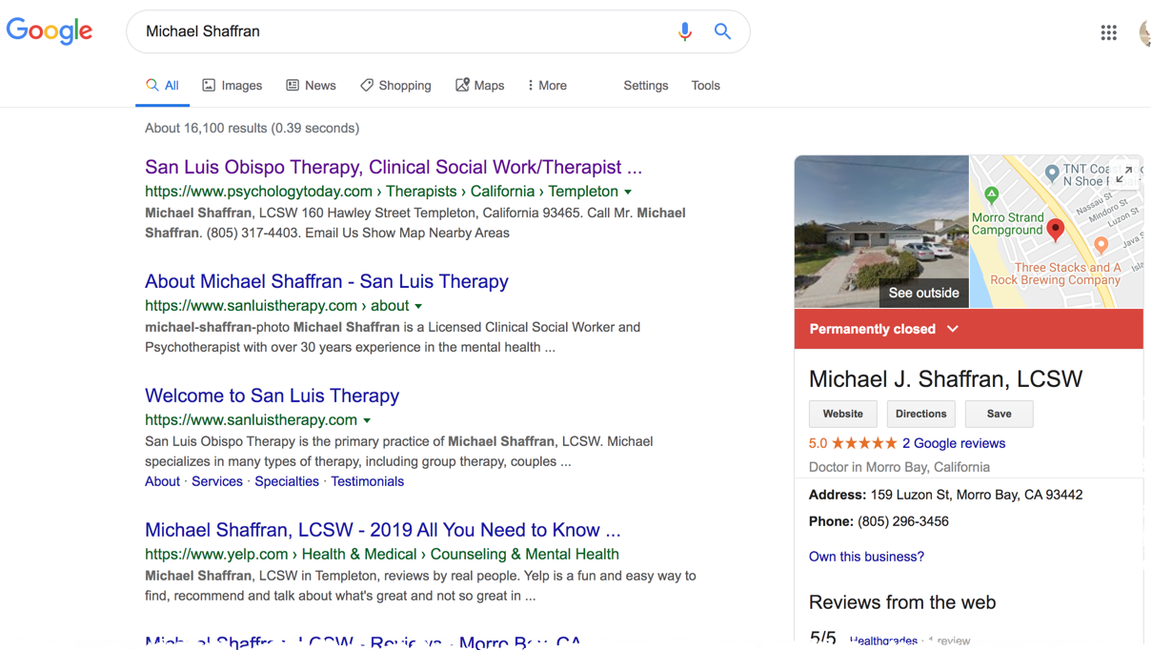The image size is (1152, 650).
Task: Click the TNT Coast N Shoe map pin
Action: (1051, 173)
